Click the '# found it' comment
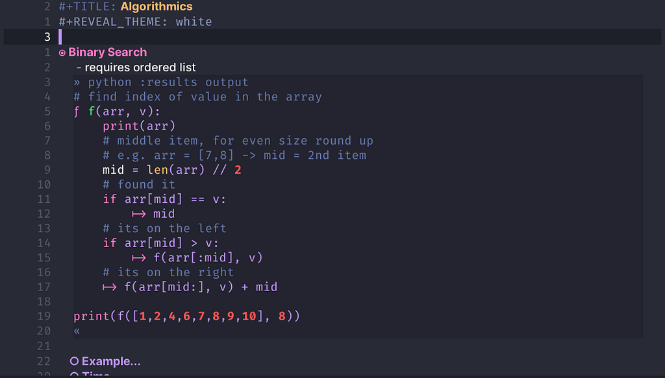 pyautogui.click(x=138, y=184)
